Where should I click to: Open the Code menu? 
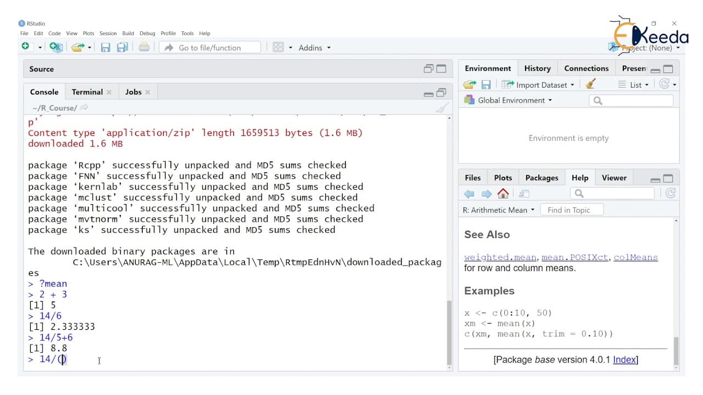pos(54,33)
